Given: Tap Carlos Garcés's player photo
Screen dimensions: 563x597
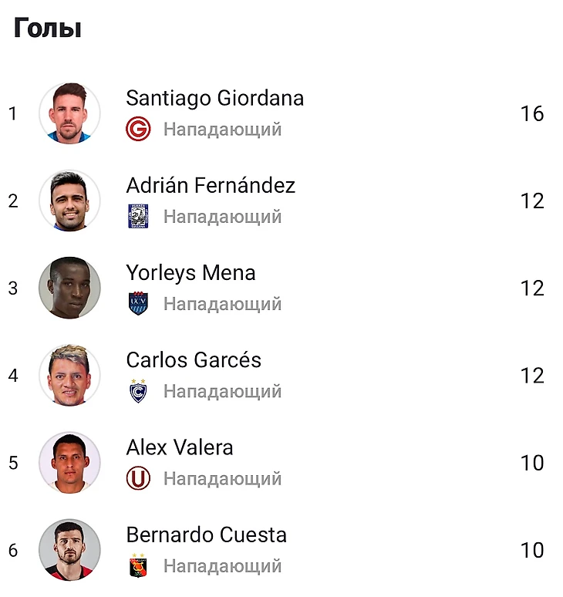Looking at the screenshot, I should tap(69, 376).
